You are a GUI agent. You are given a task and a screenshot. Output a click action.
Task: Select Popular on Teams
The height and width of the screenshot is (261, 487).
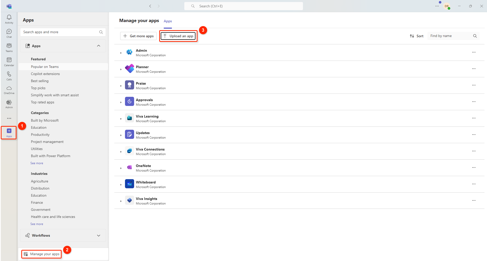coord(63,67)
